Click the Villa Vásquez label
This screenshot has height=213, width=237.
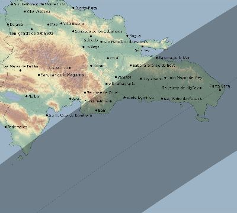[38, 12]
